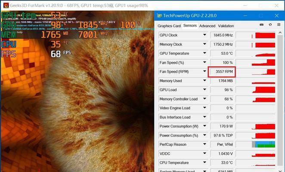Expand GPU Temperature sensor options
285x172 pixels.
coord(204,53)
